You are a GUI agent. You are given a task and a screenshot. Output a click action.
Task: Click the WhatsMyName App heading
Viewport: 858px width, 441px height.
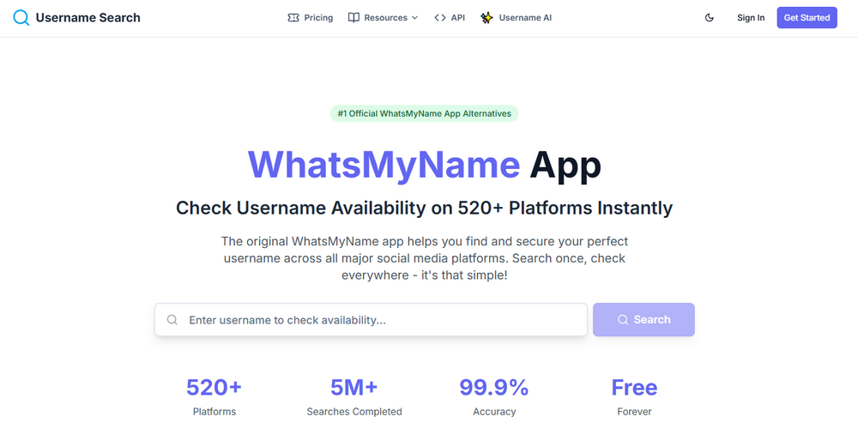pos(425,164)
